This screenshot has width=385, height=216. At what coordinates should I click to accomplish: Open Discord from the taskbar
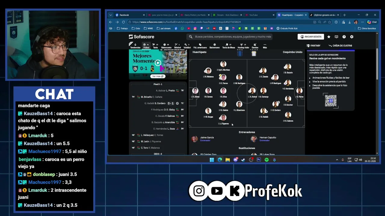[x=235, y=160]
